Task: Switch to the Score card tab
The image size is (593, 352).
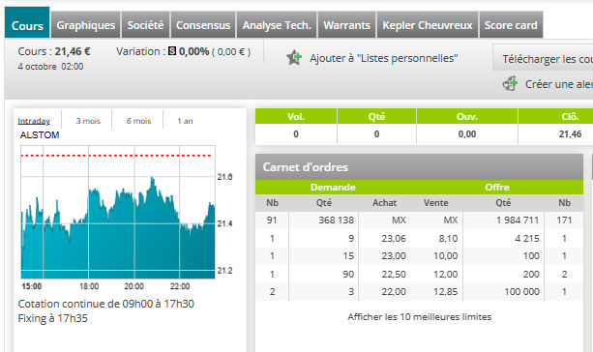Action: pyautogui.click(x=511, y=25)
